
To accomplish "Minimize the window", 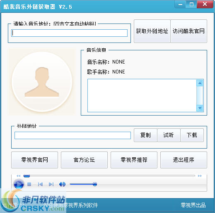I will click(x=180, y=5).
